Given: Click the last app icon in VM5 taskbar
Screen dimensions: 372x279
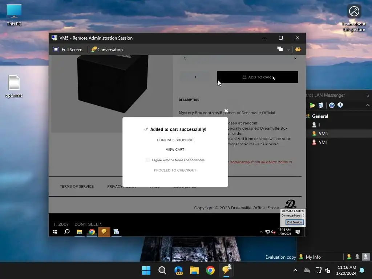Looking at the screenshot, I should [116, 232].
